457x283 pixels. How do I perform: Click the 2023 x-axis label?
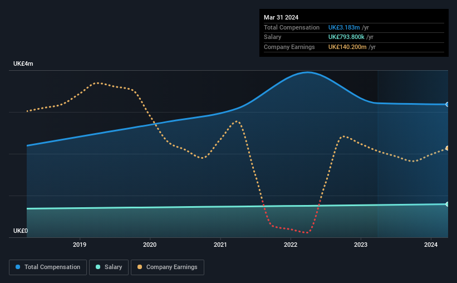point(361,245)
